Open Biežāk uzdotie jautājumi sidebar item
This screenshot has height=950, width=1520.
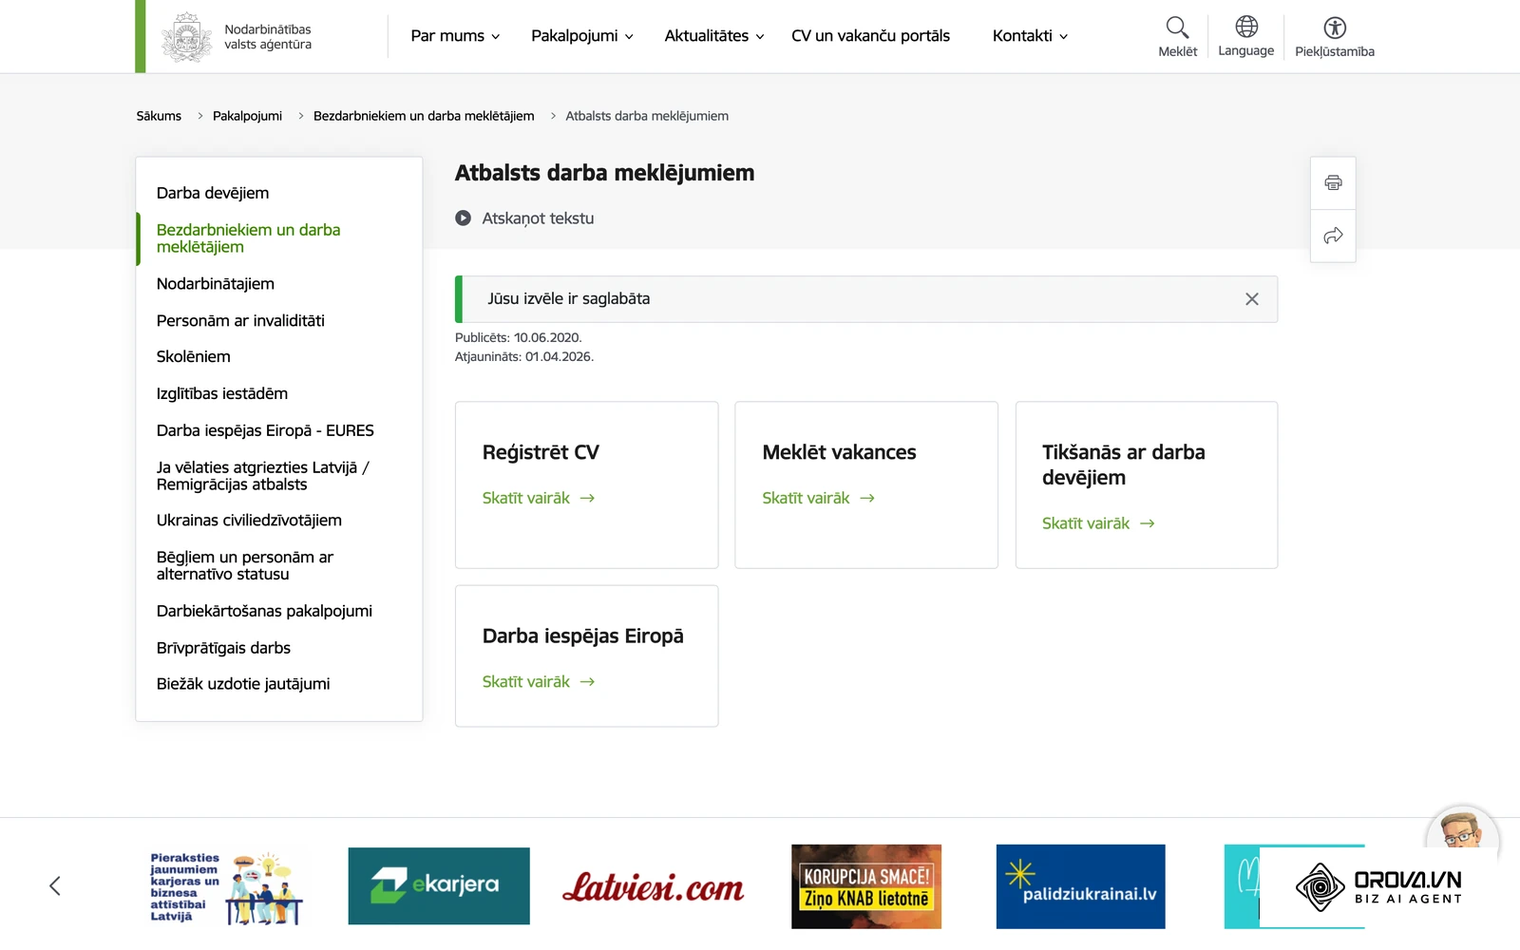243,684
